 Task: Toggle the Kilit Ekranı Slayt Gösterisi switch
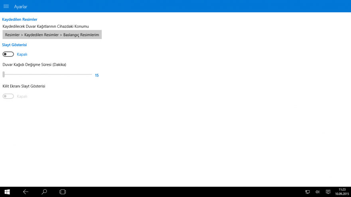8,96
